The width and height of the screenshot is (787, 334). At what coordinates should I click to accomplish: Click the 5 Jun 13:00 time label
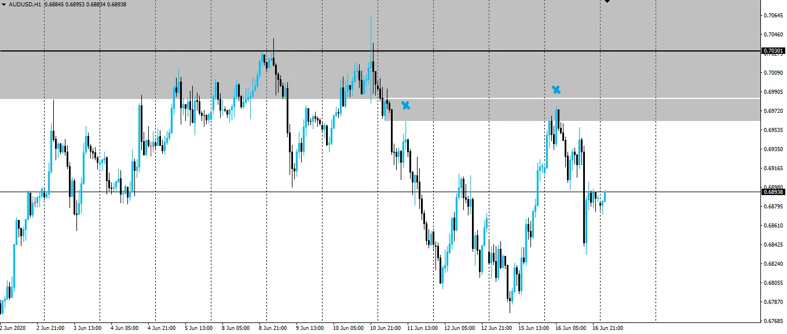(197, 328)
